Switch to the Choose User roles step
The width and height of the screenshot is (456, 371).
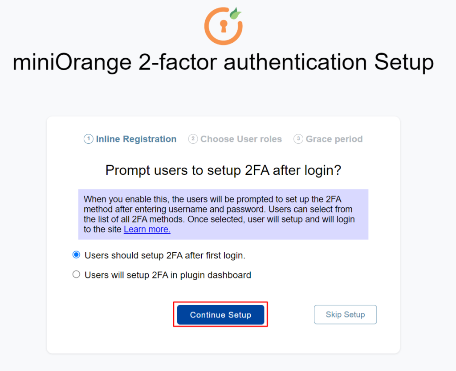click(241, 139)
